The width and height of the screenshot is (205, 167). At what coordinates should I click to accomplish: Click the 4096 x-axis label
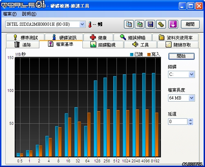click(146, 161)
